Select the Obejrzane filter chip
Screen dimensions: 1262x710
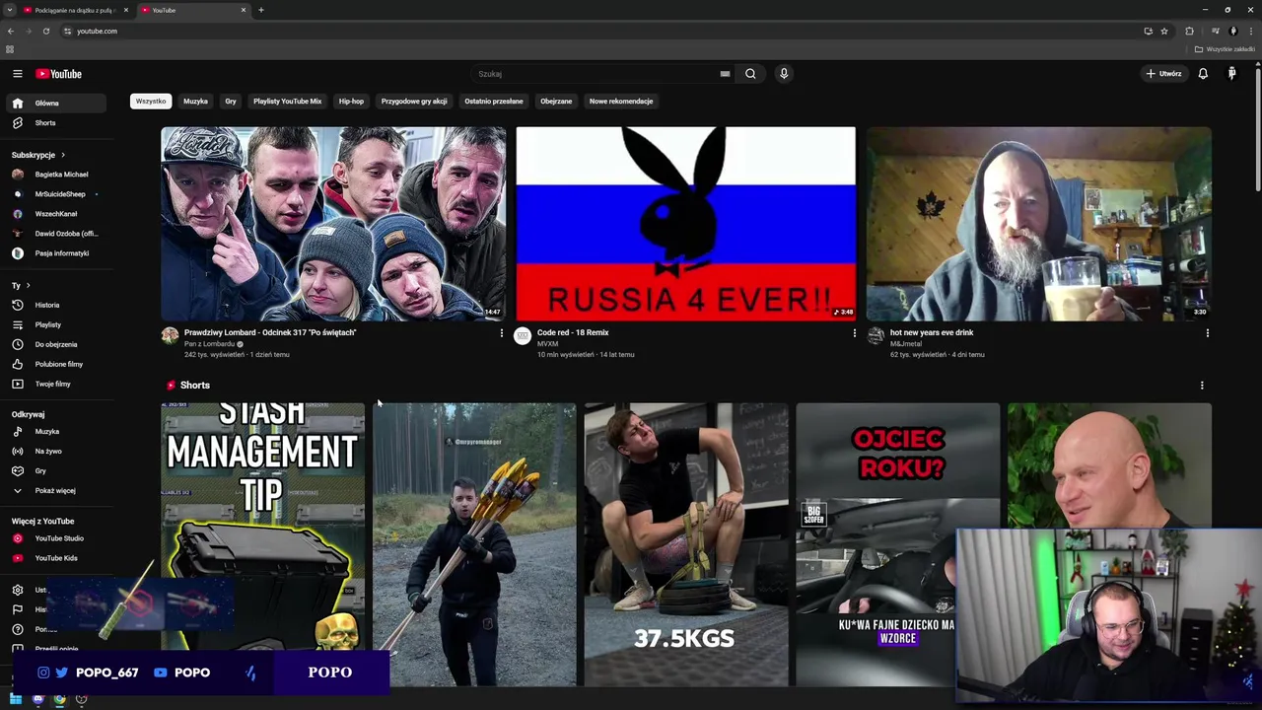[x=556, y=101]
